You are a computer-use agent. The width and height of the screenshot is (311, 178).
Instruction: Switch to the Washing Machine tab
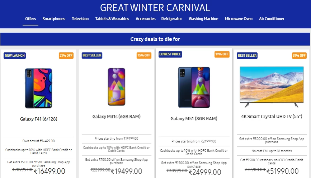point(203,19)
